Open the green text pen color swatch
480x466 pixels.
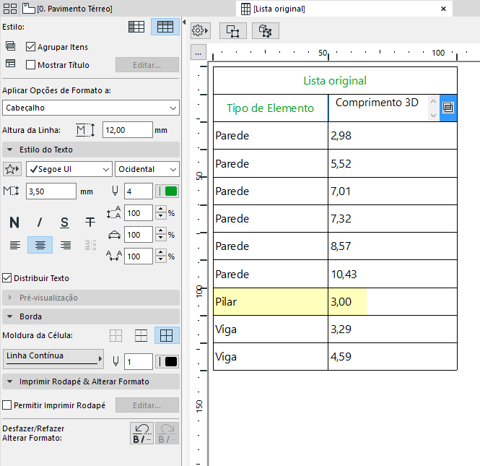(167, 191)
